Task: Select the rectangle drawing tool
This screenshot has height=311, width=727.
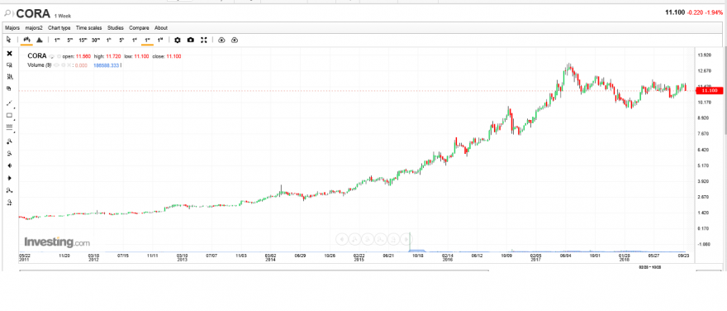Action: (x=9, y=116)
